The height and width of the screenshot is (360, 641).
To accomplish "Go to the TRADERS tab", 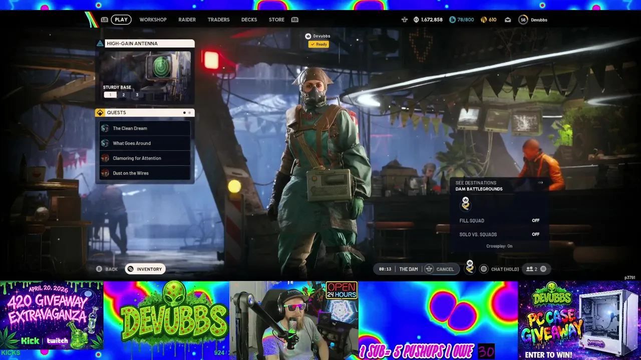I will 218,19.
